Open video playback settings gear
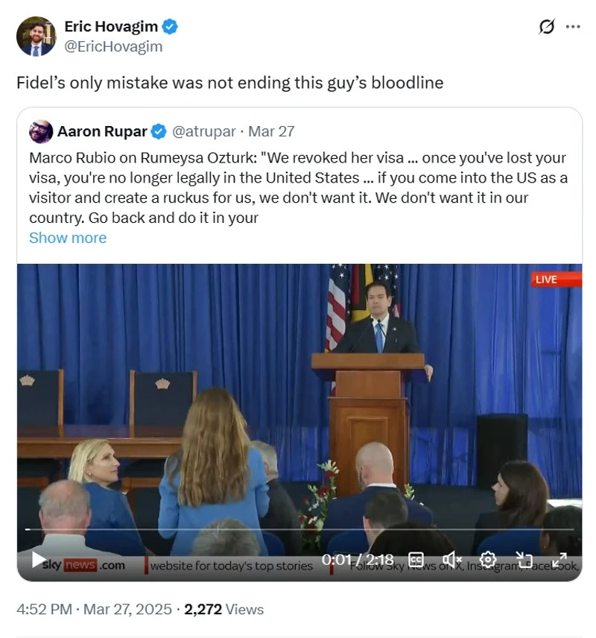 pos(488,560)
